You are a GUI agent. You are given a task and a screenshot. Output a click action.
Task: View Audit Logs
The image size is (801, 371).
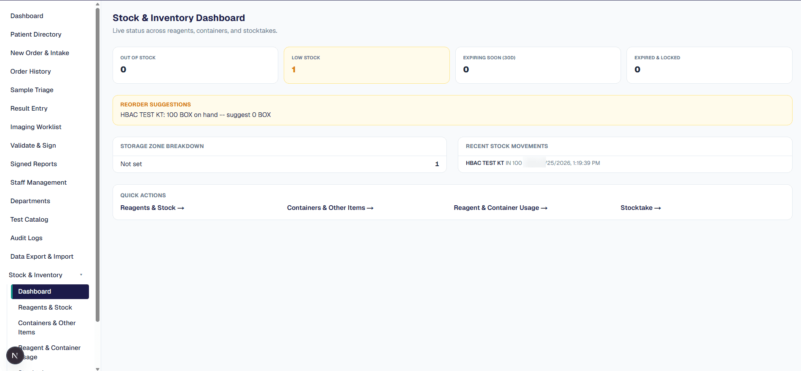26,238
